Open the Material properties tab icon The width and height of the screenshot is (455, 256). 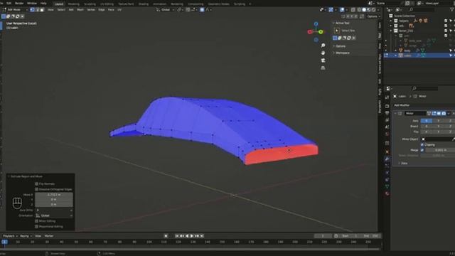tap(387, 193)
